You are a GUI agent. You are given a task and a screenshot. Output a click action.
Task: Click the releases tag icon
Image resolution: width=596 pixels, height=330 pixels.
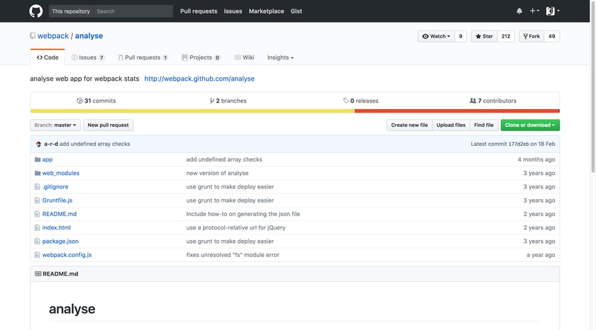pyautogui.click(x=346, y=101)
